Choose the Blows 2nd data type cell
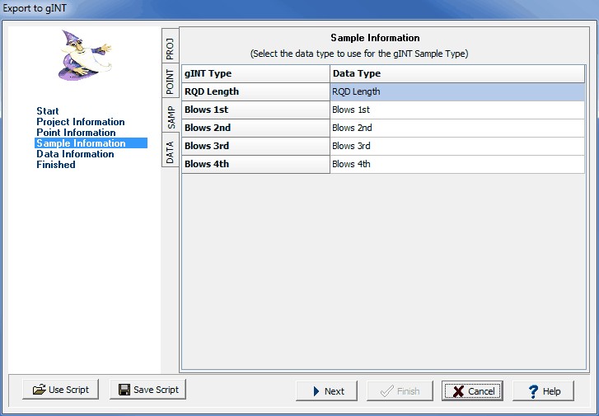Image resolution: width=599 pixels, height=416 pixels. pyautogui.click(x=457, y=128)
